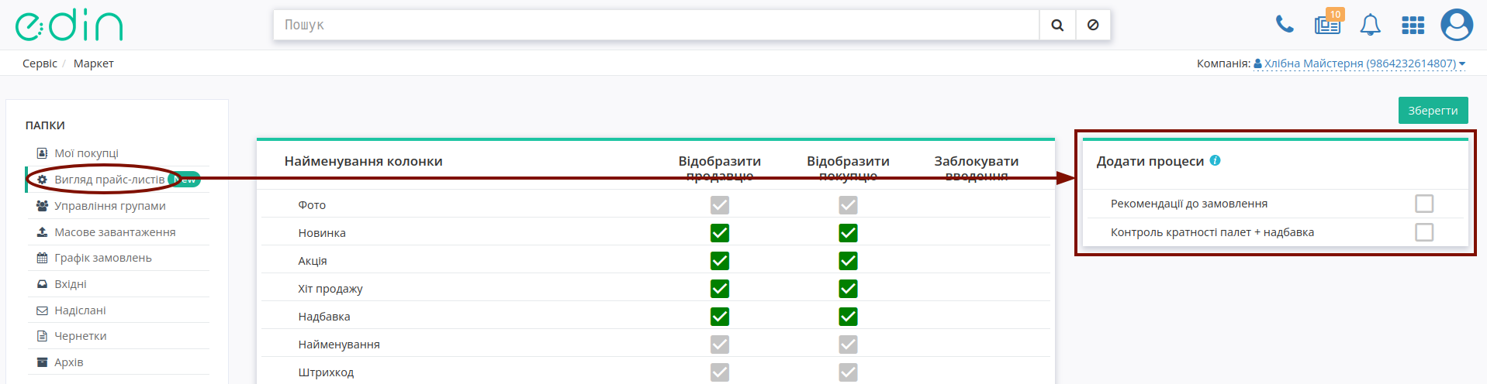This screenshot has height=384, width=1487.
Task: Open the apps grid menu
Action: [x=1413, y=26]
